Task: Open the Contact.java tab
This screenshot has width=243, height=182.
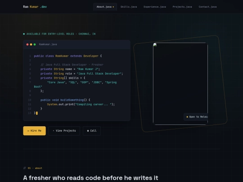Action: (207, 7)
